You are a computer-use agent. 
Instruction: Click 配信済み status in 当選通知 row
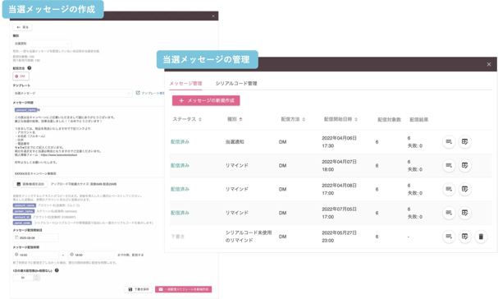click(x=180, y=142)
